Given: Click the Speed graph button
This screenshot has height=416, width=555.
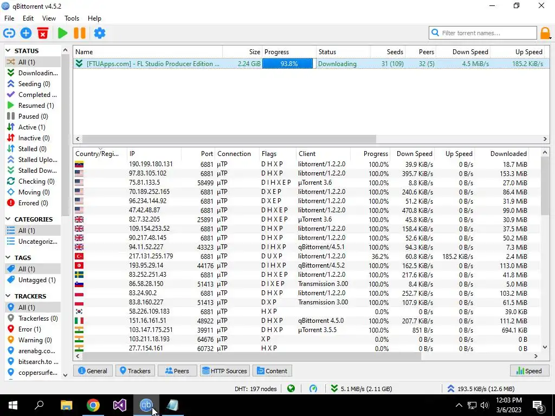Looking at the screenshot, I should (529, 370).
